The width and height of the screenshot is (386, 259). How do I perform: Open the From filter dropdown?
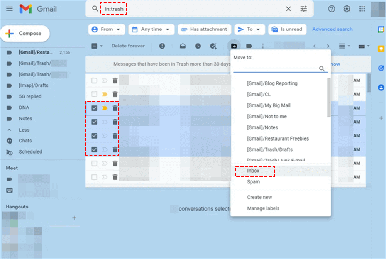[x=107, y=29]
